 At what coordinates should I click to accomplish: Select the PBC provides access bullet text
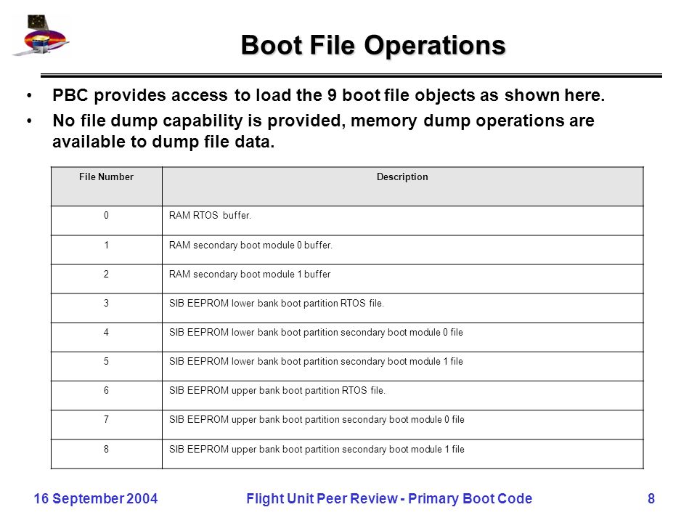pos(328,95)
